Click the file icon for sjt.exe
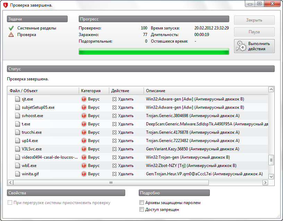Image resolution: width=283 pixels, height=221 pixels. point(17,99)
